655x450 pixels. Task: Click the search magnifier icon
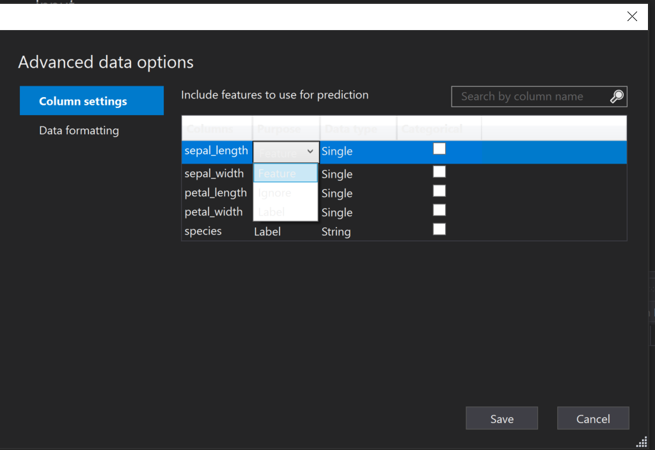617,97
